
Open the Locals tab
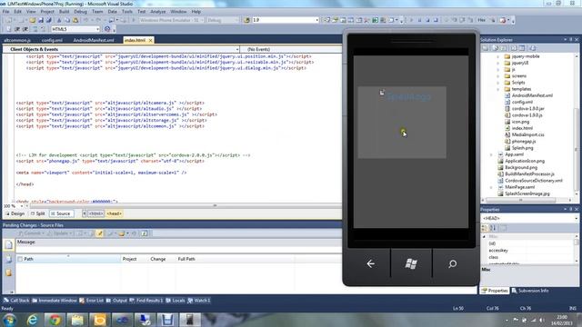[x=176, y=301]
